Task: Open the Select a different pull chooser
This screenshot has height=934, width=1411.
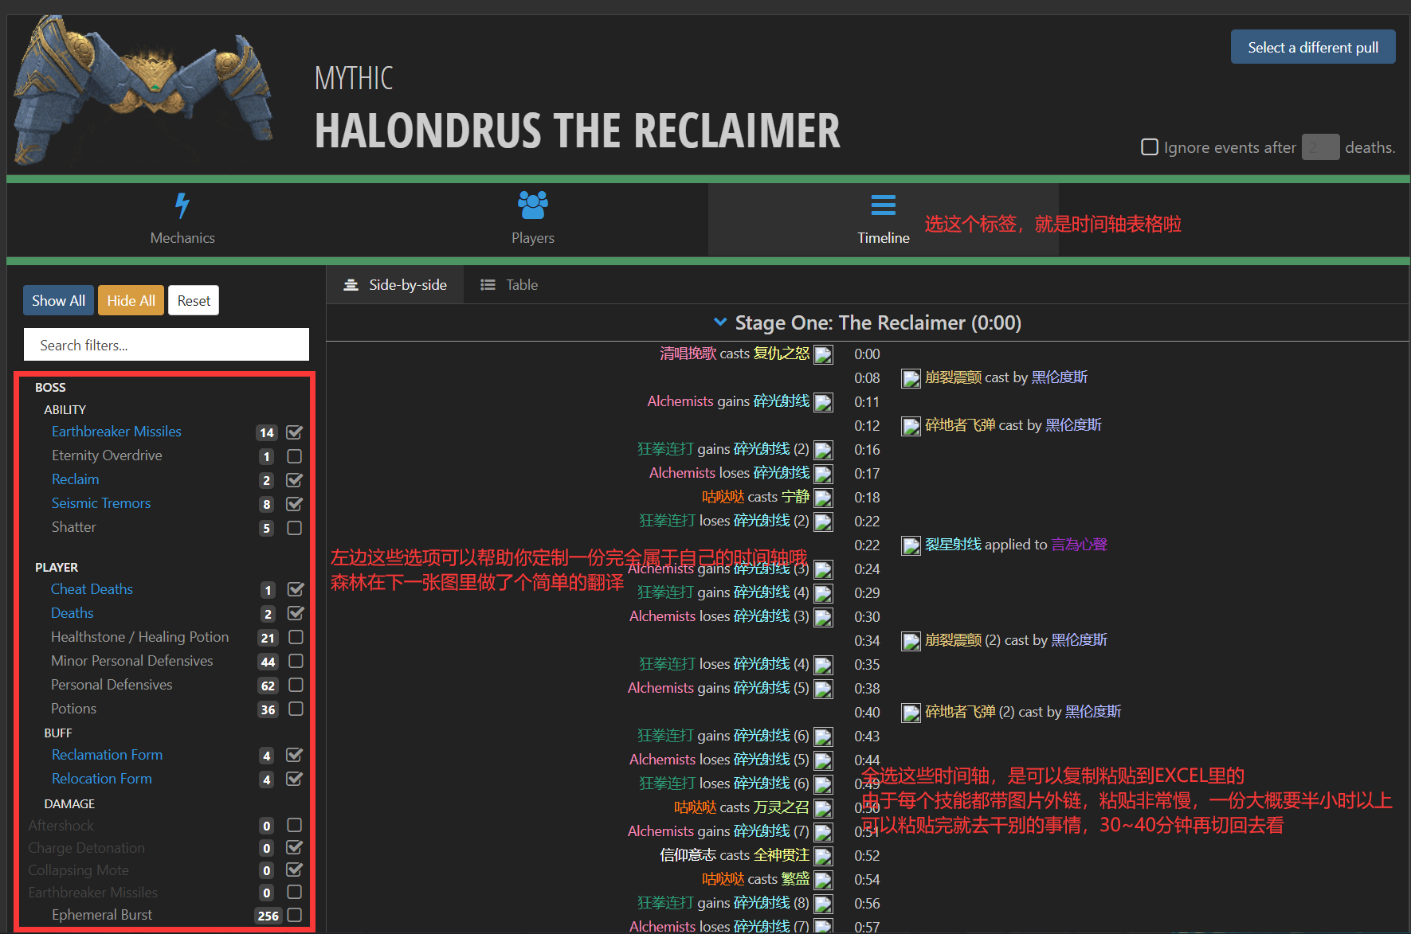Action: tap(1312, 47)
